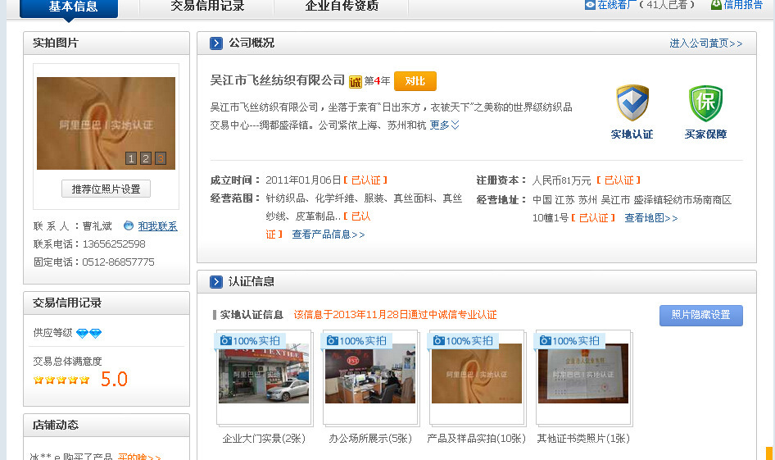Click 100%实拍 camera icon on office photo
Image resolution: width=775 pixels, height=460 pixels.
tap(333, 341)
